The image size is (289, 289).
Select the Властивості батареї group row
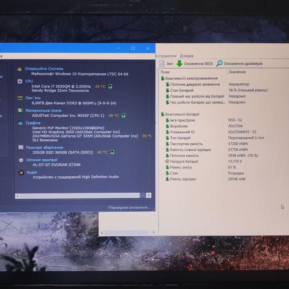click(182, 114)
